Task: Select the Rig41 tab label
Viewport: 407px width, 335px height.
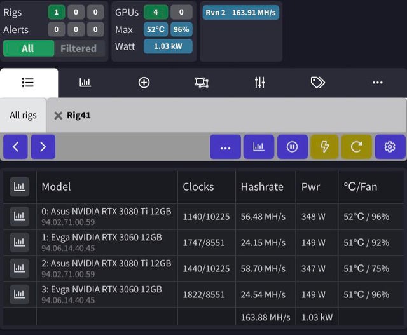Action: 79,115
